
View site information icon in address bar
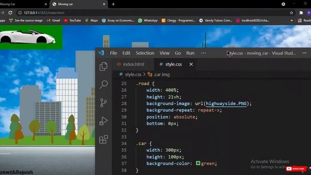[x=20, y=13]
